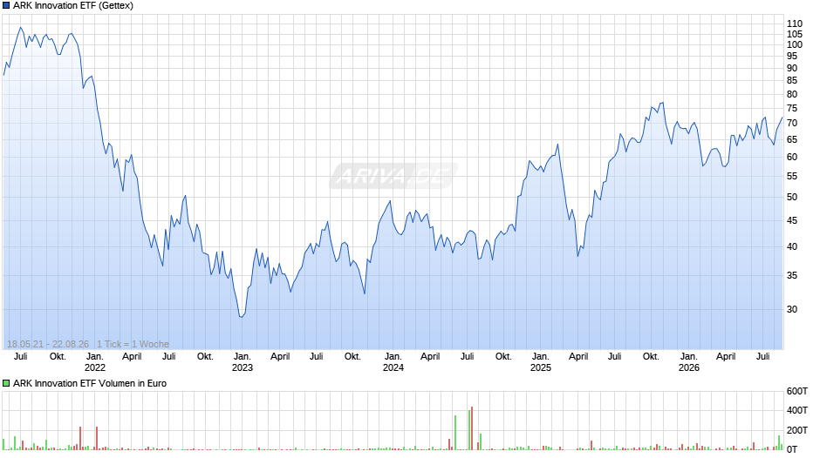This screenshot has width=820, height=458.
Task: Click the 110 price axis label
Action: coord(795,24)
